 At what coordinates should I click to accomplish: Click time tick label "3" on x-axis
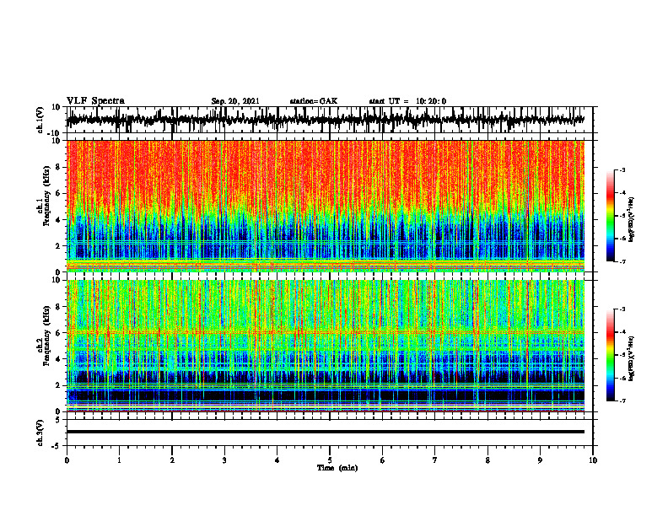(224, 460)
